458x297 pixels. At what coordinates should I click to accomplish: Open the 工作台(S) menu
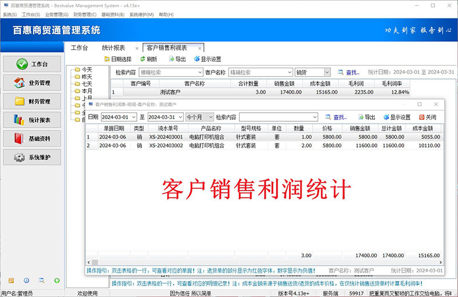(x=31, y=15)
